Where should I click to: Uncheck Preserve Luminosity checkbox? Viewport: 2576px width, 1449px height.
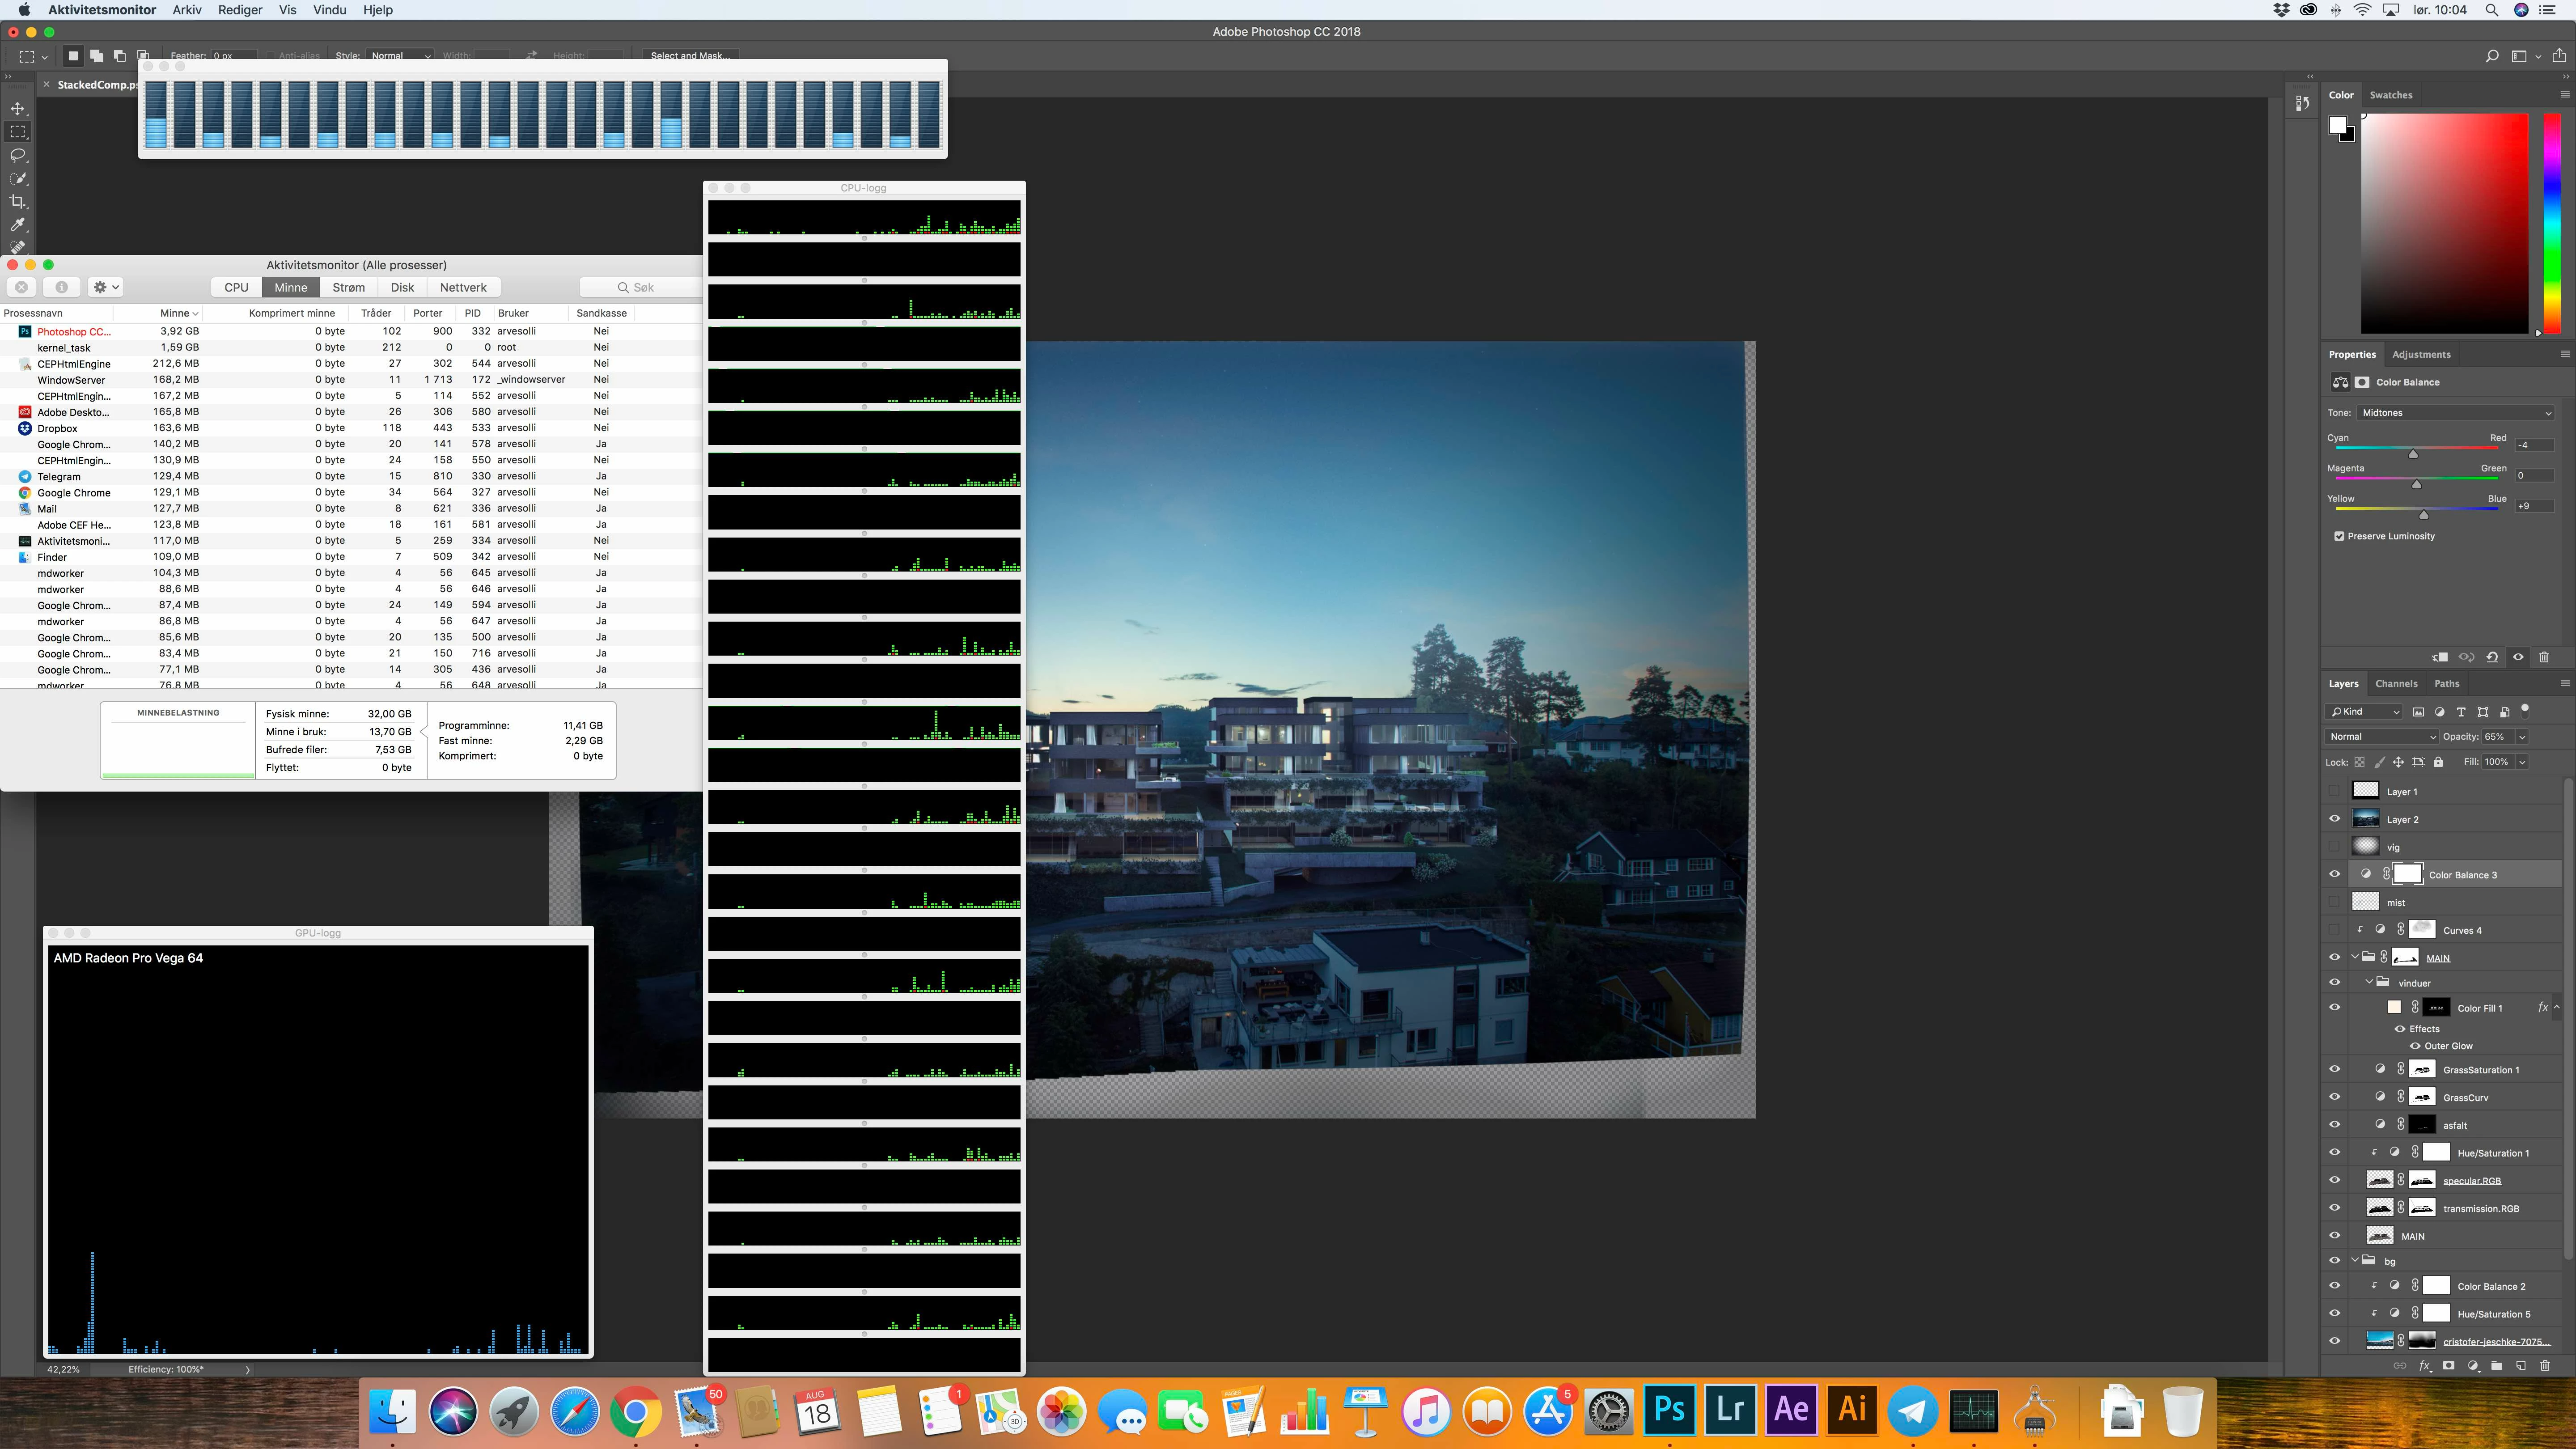click(x=2339, y=536)
